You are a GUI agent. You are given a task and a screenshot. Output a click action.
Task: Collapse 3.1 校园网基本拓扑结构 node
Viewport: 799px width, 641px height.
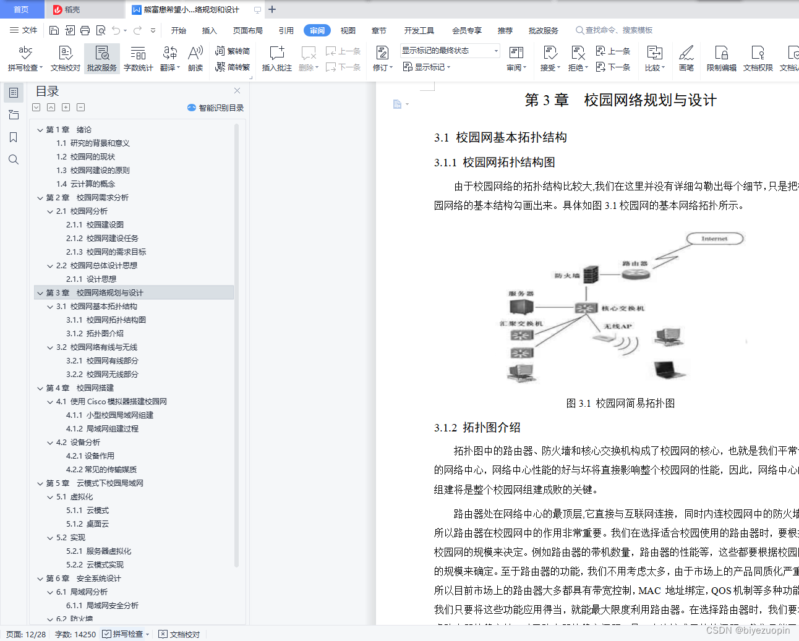[x=50, y=307]
